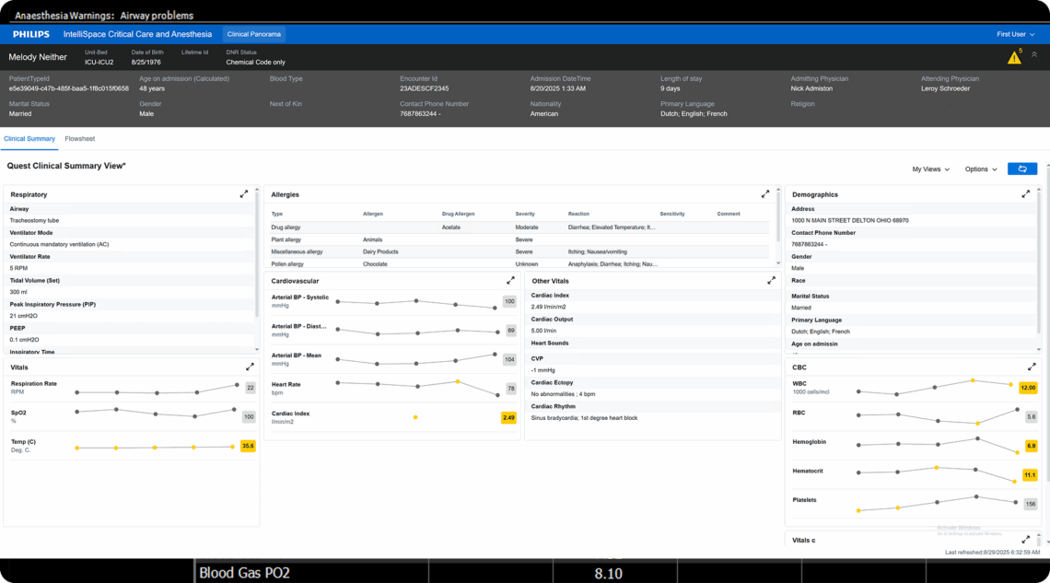Click the Hemoglobin 6.9 highlighted value
The width and height of the screenshot is (1050, 583).
pyautogui.click(x=1031, y=446)
